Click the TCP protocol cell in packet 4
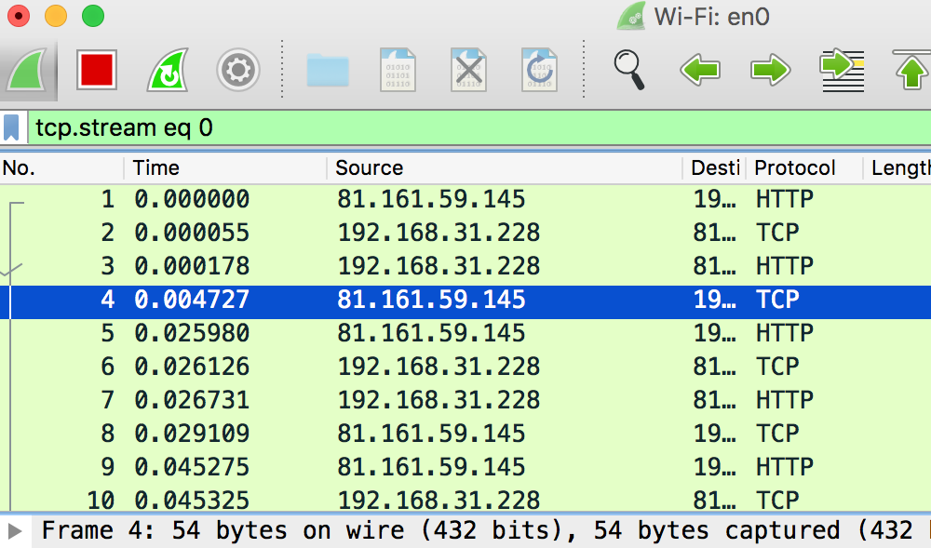931x548 pixels. click(777, 301)
